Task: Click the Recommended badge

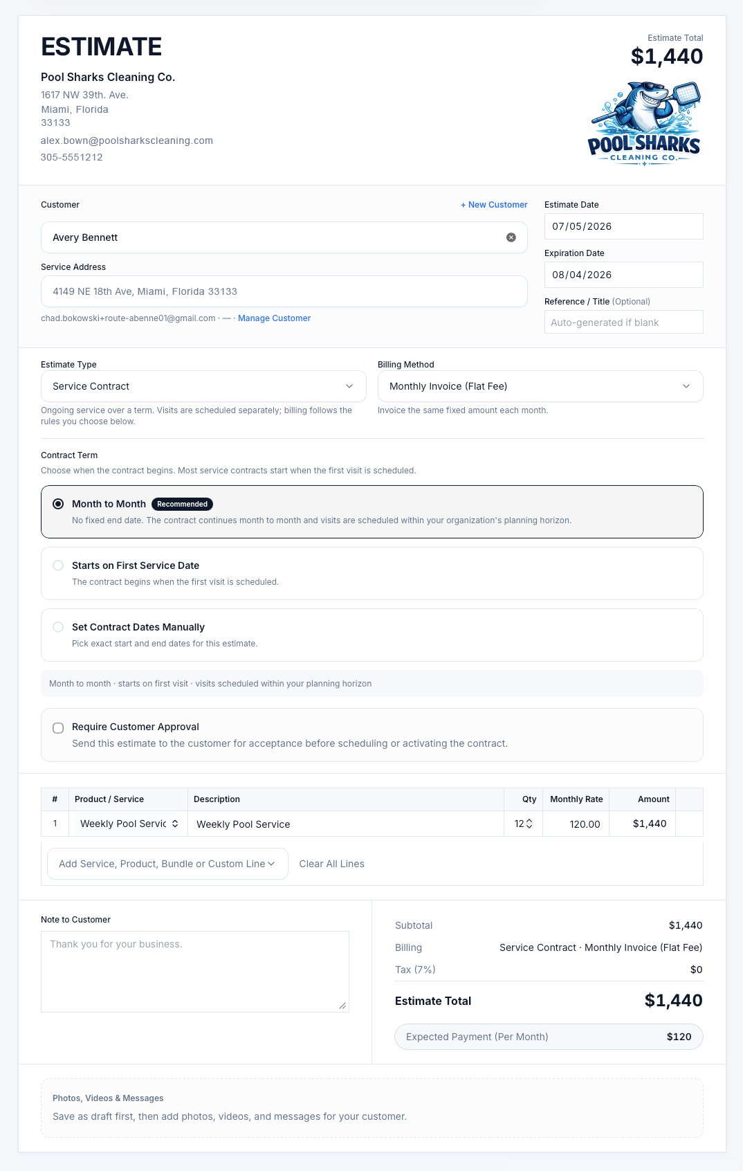Action: [182, 504]
